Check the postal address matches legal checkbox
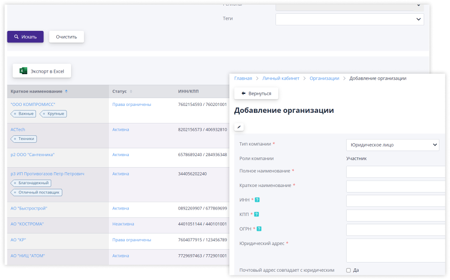This screenshot has height=280, width=450. click(x=348, y=270)
